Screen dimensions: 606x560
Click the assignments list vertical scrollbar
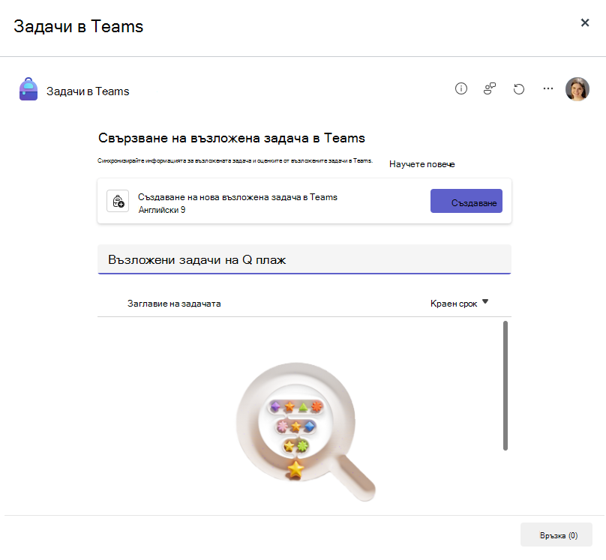tap(505, 385)
